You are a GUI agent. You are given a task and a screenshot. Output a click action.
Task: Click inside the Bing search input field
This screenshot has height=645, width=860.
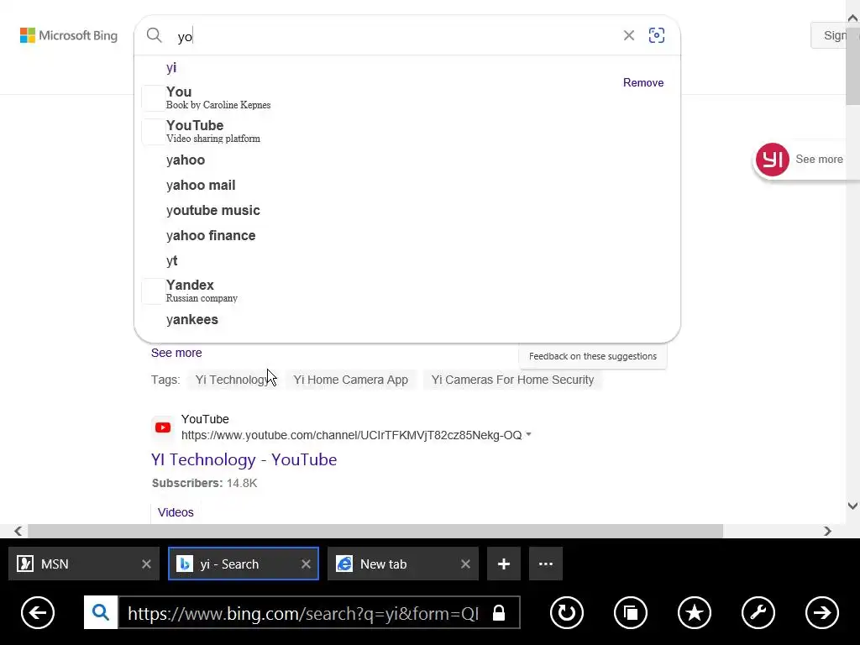coord(395,36)
